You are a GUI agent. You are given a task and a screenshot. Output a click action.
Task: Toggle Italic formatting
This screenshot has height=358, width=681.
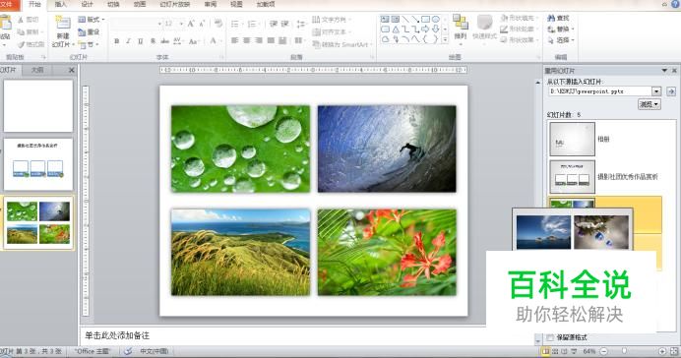(128, 41)
